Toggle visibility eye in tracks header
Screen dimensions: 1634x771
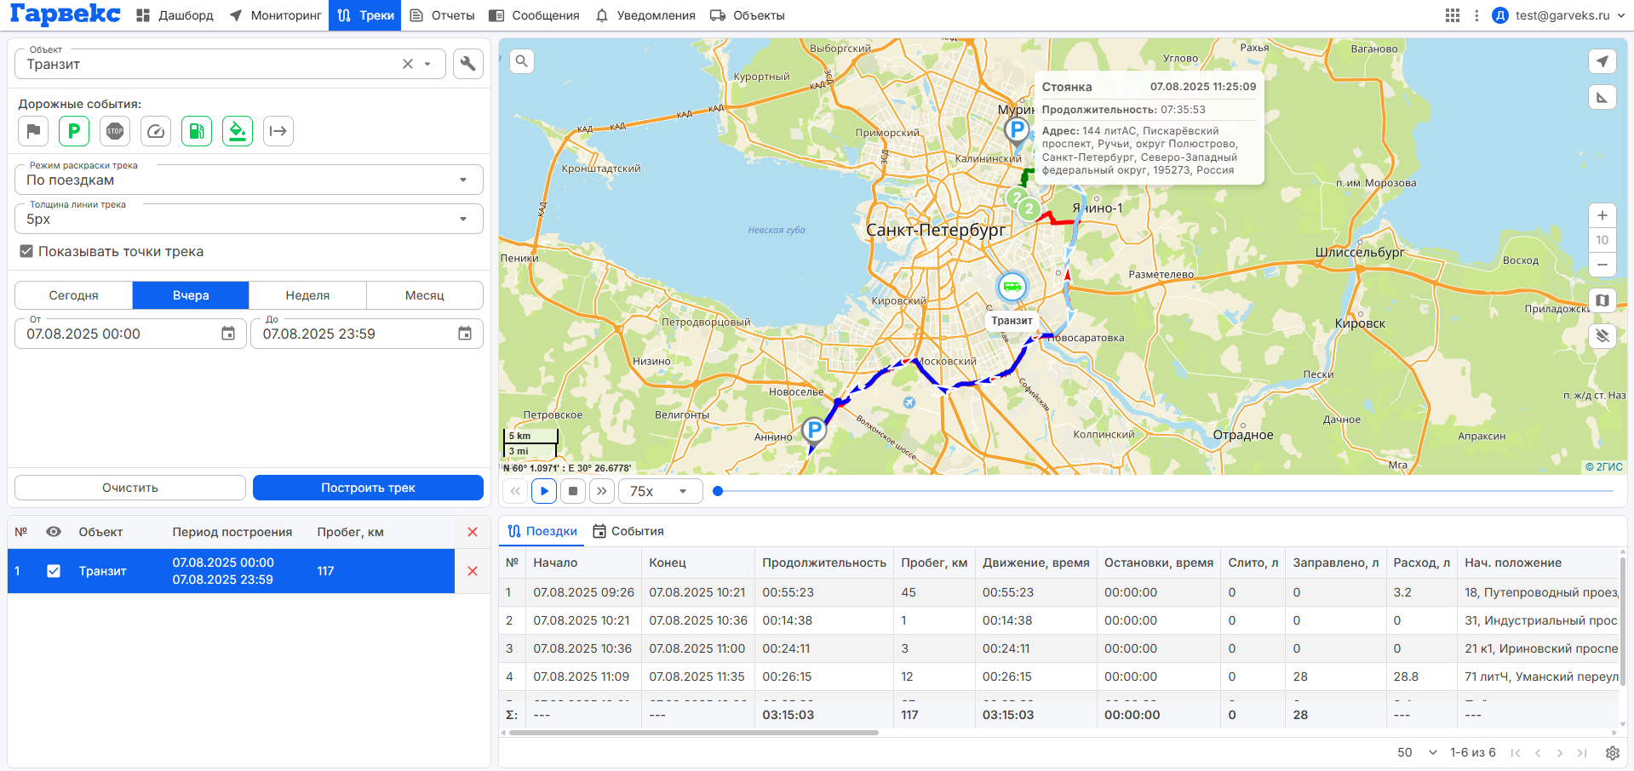54,532
